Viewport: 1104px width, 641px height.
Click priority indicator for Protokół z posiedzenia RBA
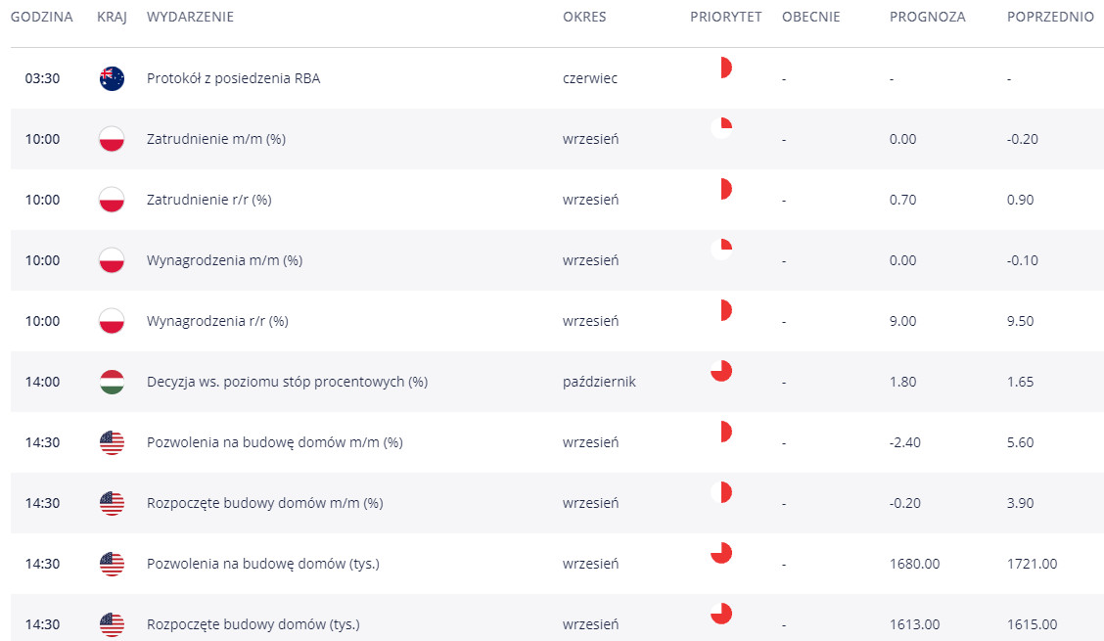click(x=722, y=68)
